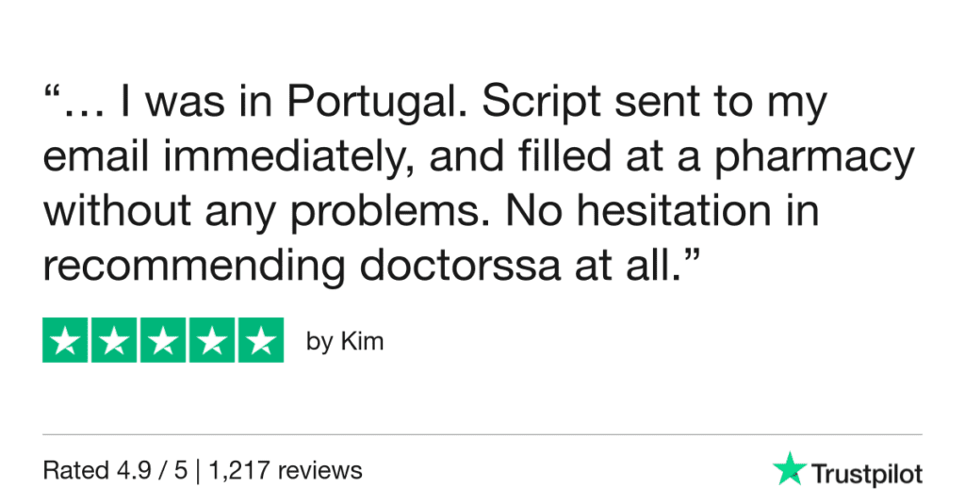Image resolution: width=965 pixels, height=504 pixels.
Task: Click the reviewer name "by Kim"
Action: coord(345,341)
